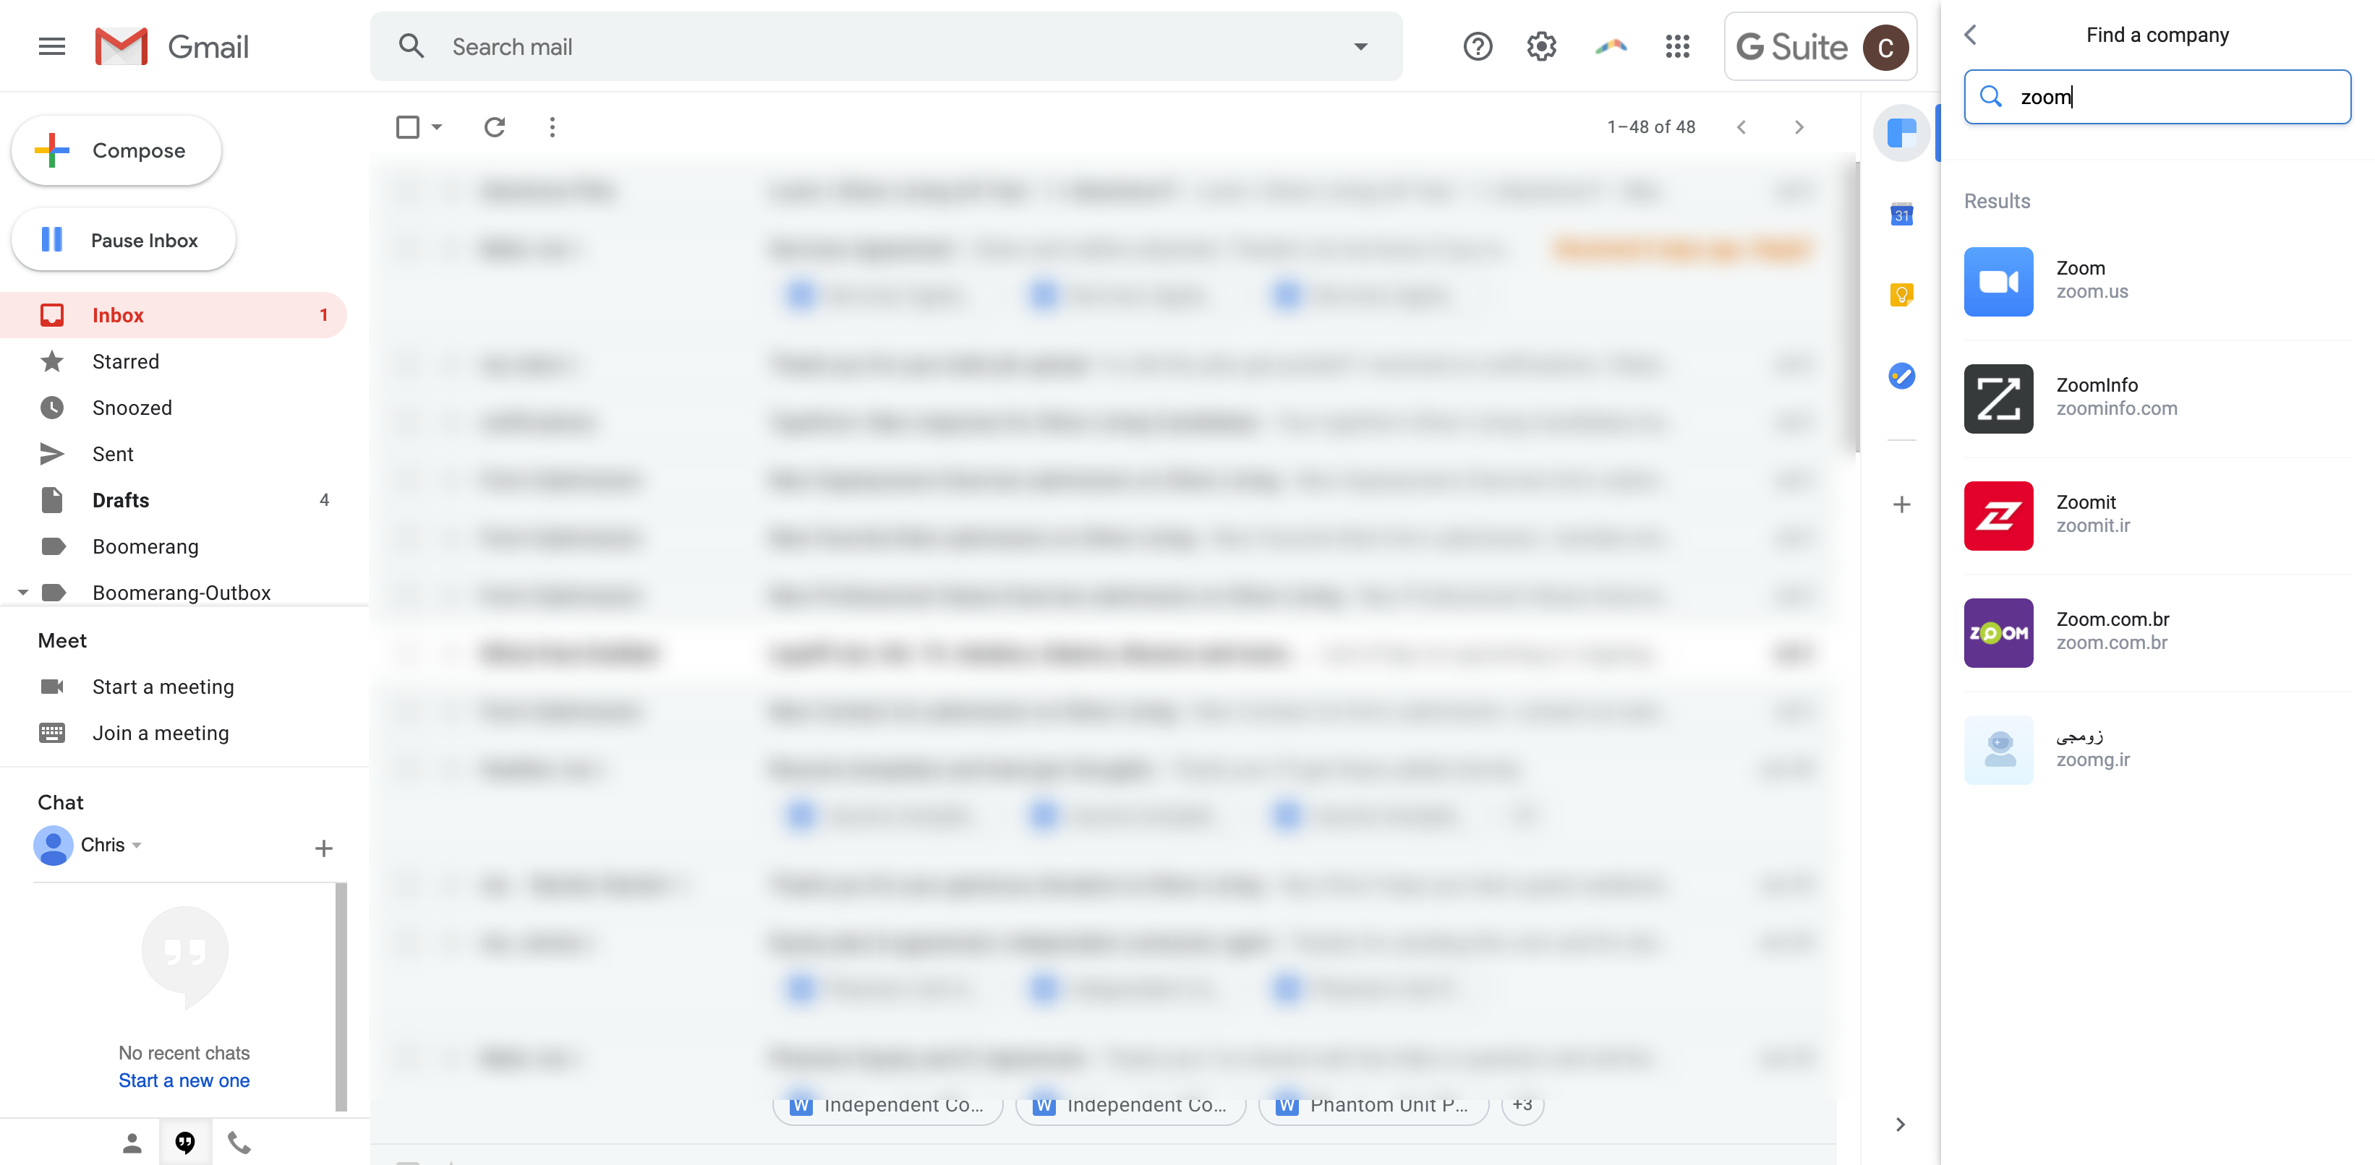The image size is (2375, 1165).
Task: Select the ZoomInfo zoominfo.com result
Action: click(x=2157, y=398)
